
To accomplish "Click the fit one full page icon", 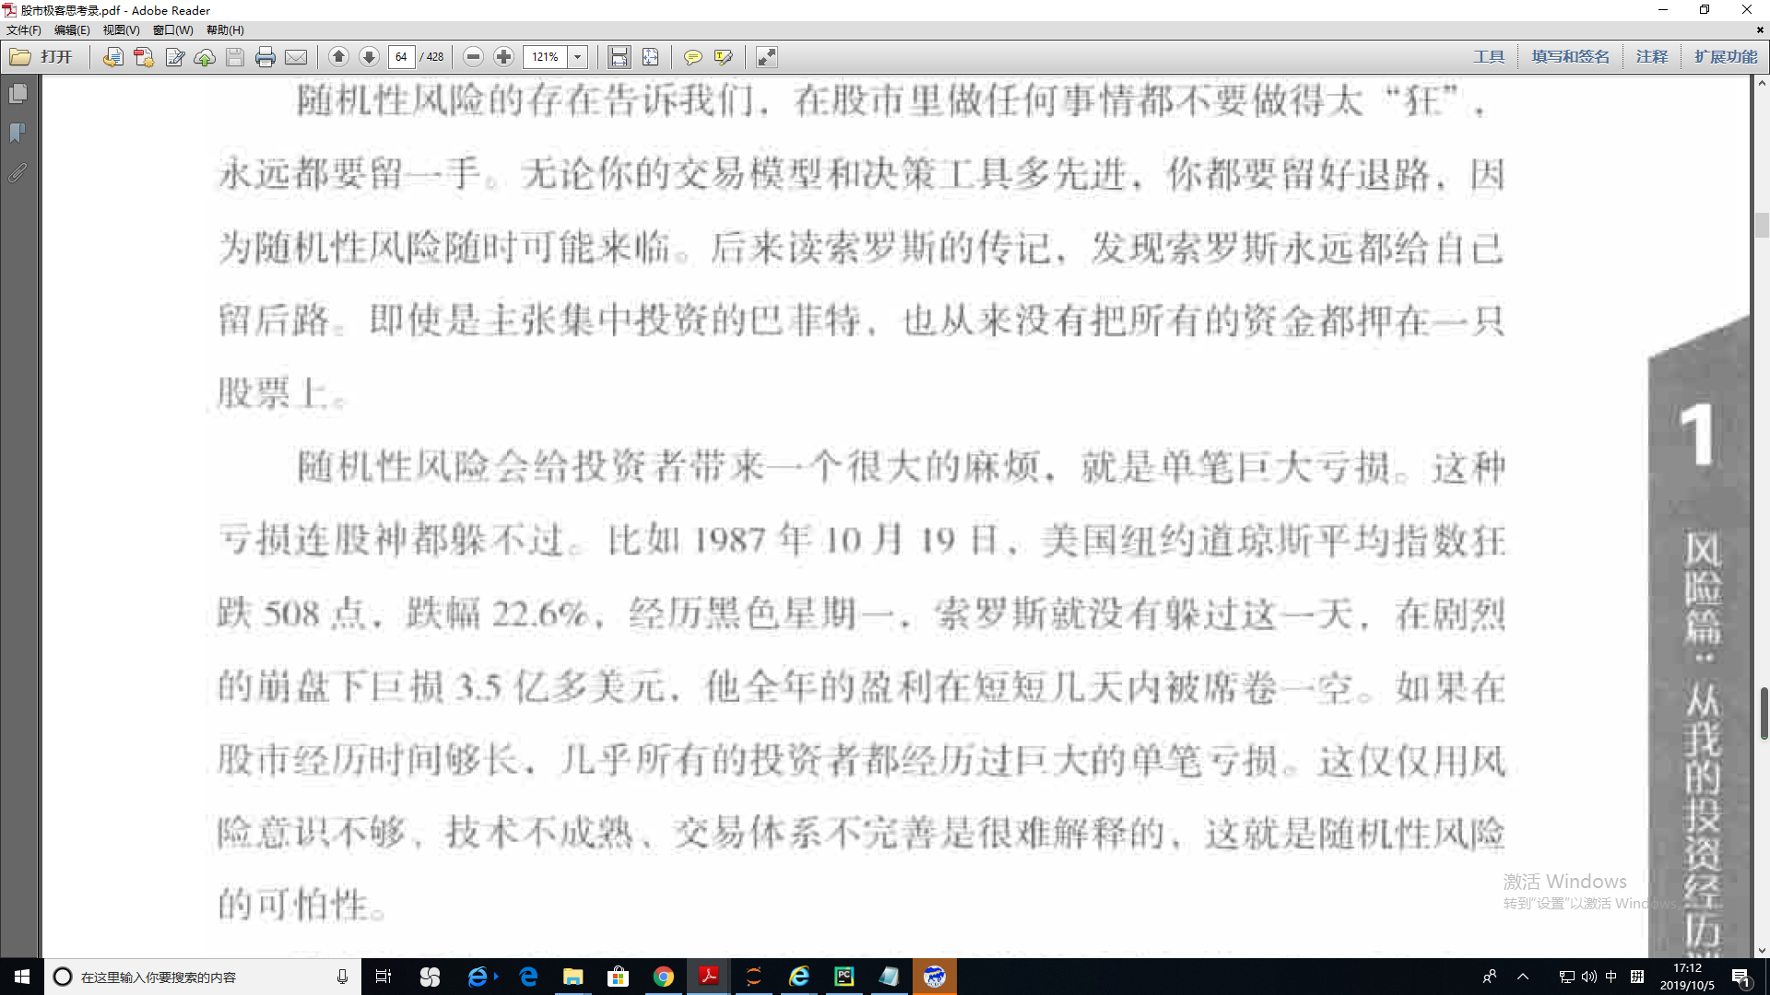I will 650,57.
